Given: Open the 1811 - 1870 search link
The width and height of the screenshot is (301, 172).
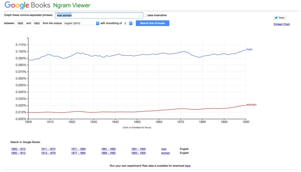Looking at the screenshot, I should click(x=48, y=149).
